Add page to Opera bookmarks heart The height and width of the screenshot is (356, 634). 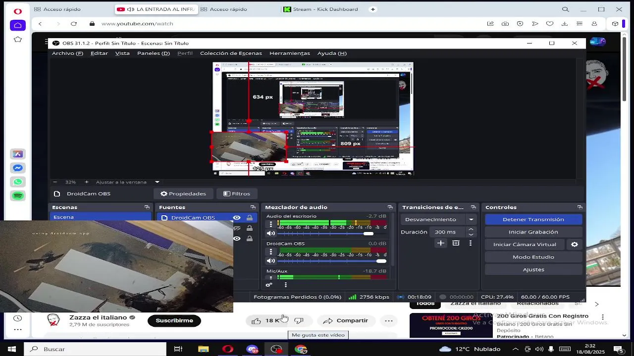coord(550,24)
